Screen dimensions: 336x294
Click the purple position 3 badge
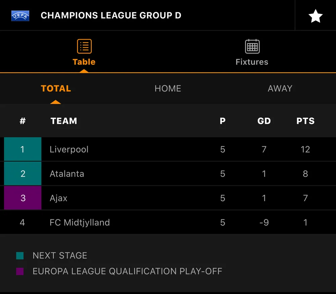[23, 198]
